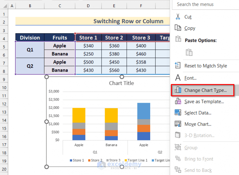Click the Fruits header cell
This screenshot has width=239, height=175.
pyautogui.click(x=60, y=38)
